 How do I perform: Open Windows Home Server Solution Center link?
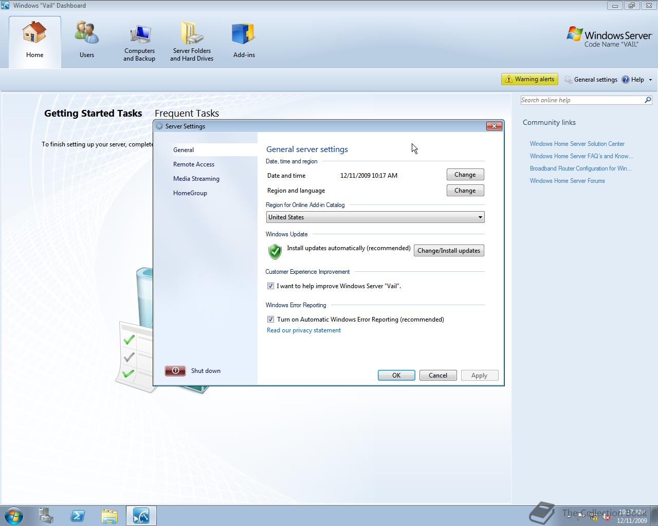pyautogui.click(x=577, y=144)
